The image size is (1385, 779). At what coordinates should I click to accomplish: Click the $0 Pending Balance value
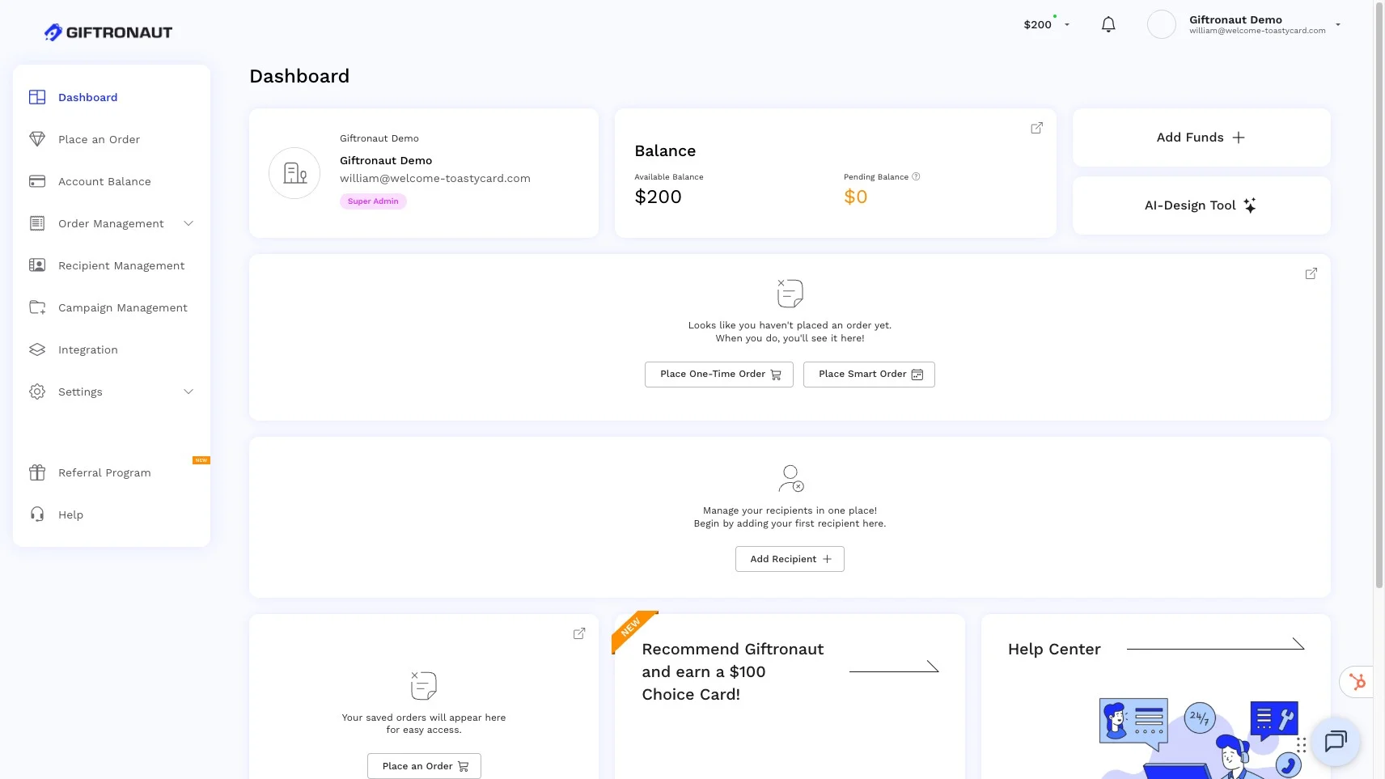tap(855, 197)
